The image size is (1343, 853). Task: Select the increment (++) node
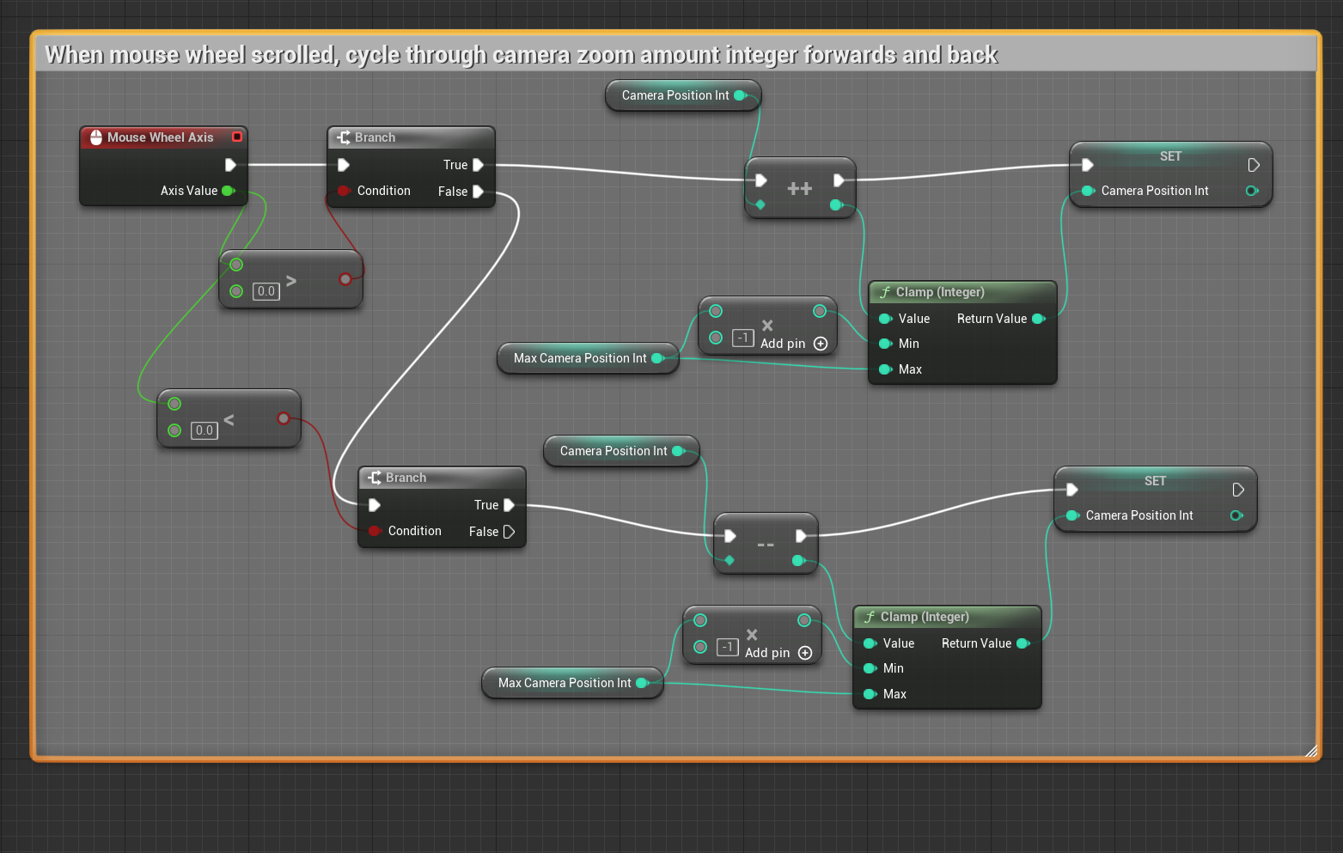coord(799,188)
